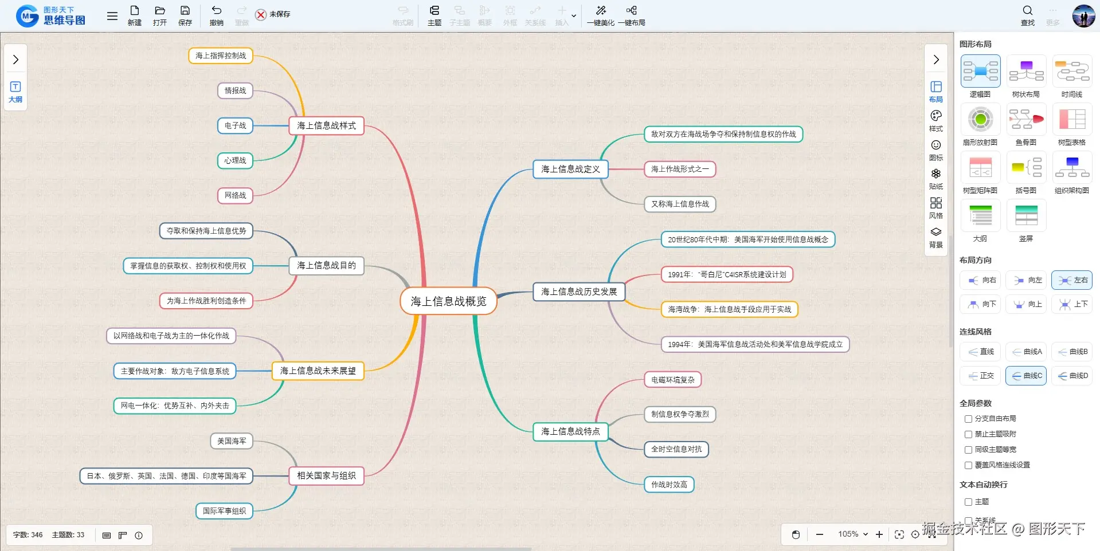
Task: Choose 时间线 timeline layout
Action: click(x=1072, y=71)
